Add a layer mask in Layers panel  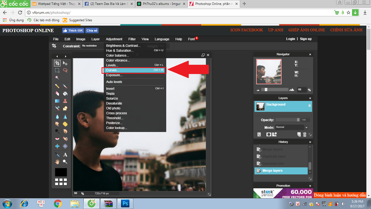click(269, 134)
